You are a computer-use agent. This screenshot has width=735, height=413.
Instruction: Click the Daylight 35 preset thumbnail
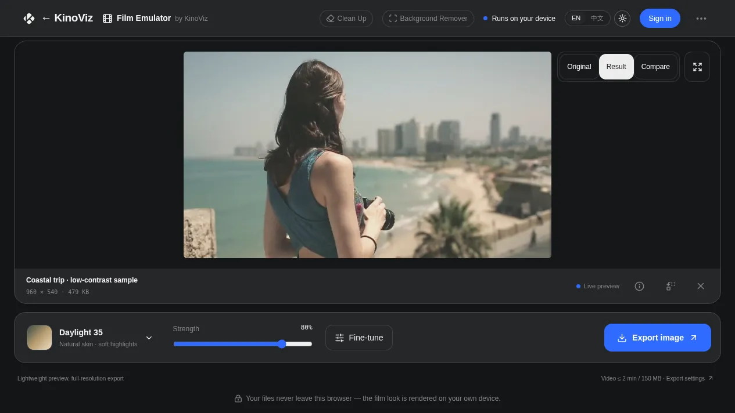pyautogui.click(x=40, y=338)
